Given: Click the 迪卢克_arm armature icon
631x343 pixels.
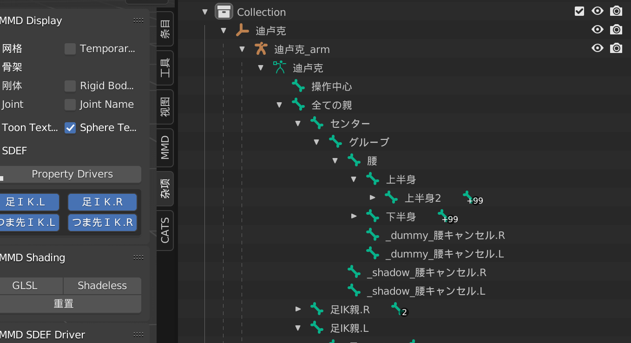Looking at the screenshot, I should pos(261,49).
